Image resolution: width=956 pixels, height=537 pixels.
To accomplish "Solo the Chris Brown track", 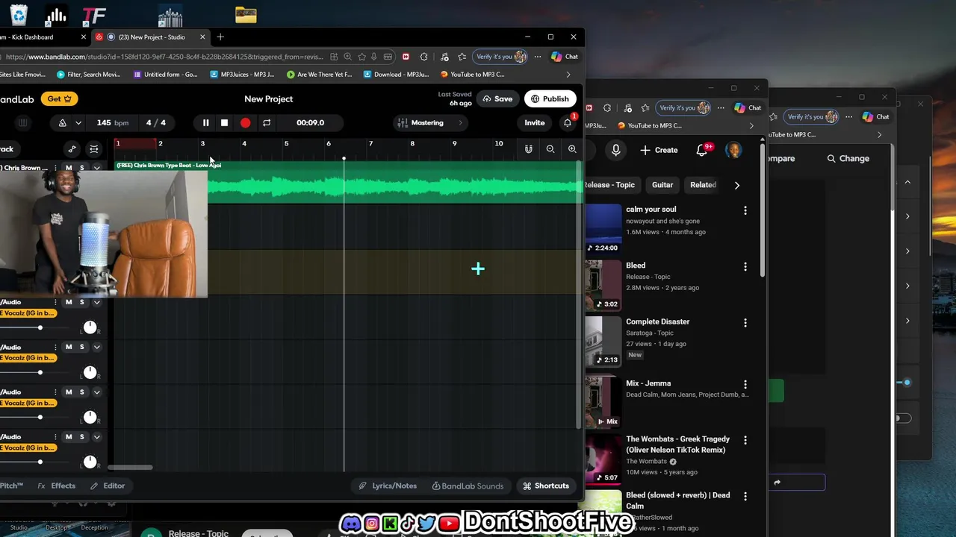I will coord(81,168).
